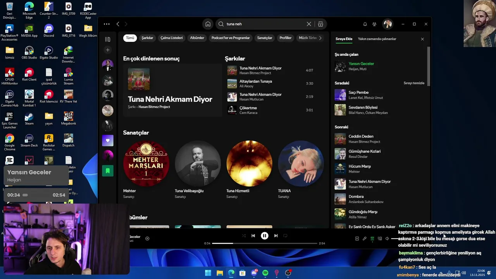This screenshot has width=496, height=279.
Task: Switch to Sıraya Ekle tab
Action: pyautogui.click(x=344, y=39)
